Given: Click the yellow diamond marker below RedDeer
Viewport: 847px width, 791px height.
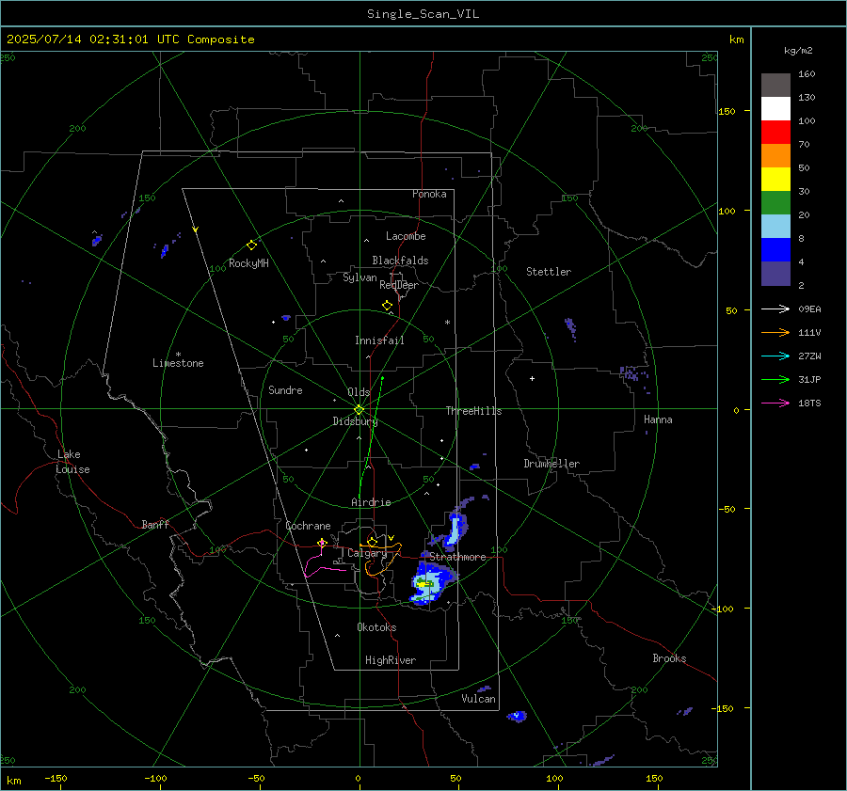Looking at the screenshot, I should click(387, 306).
